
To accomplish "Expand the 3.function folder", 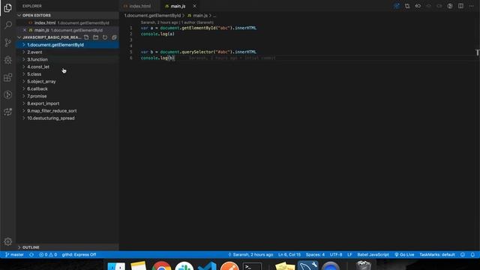I will click(x=67, y=59).
